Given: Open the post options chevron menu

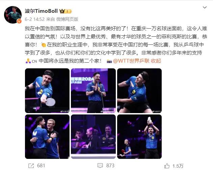Looking at the screenshot, I should pyautogui.click(x=205, y=7).
